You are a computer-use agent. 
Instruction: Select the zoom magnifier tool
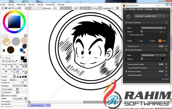pyautogui.click(x=7, y=61)
